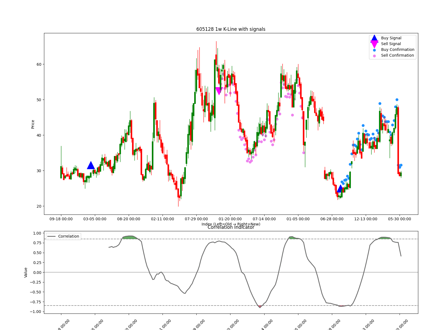
Task: Click the x-axis tick '02-11 00:00'
Action: click(163, 219)
